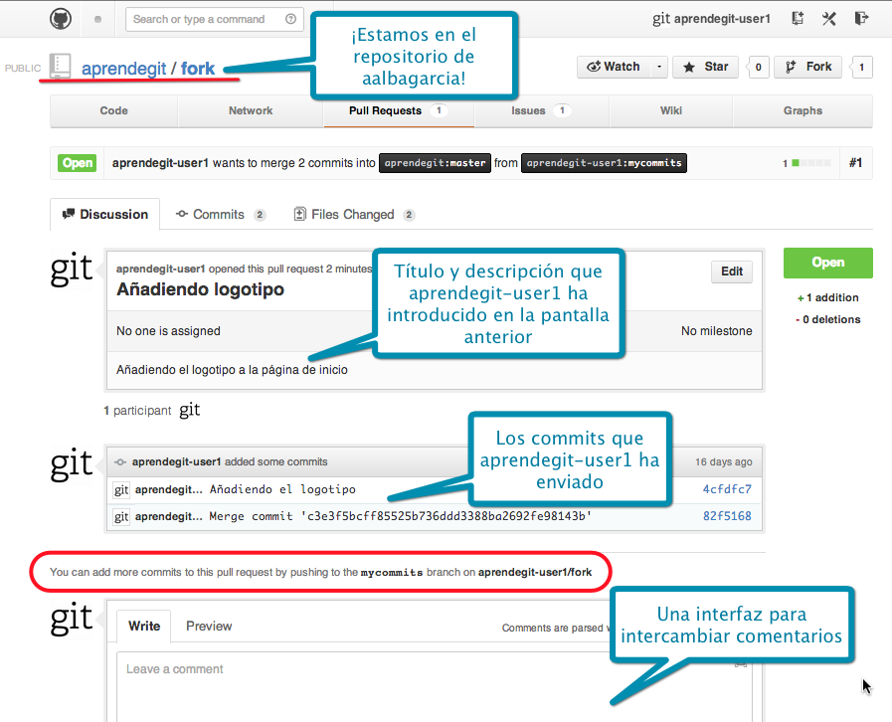View the Files Changed tab
This screenshot has width=892, height=722.
352,214
